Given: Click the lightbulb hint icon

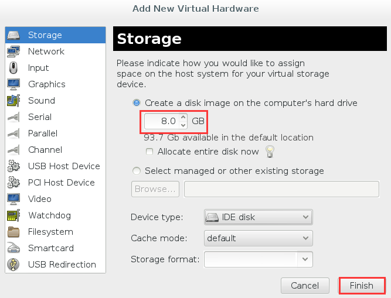Looking at the screenshot, I should [x=270, y=152].
